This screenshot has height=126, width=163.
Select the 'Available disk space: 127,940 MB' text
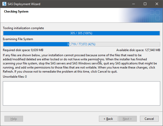click(138, 50)
